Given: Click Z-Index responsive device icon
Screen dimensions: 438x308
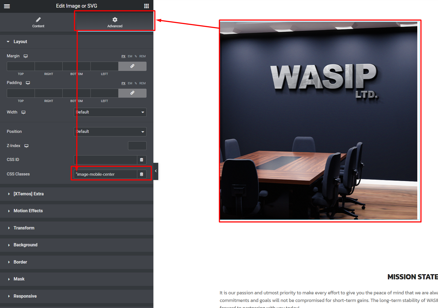Looking at the screenshot, I should (26, 146).
